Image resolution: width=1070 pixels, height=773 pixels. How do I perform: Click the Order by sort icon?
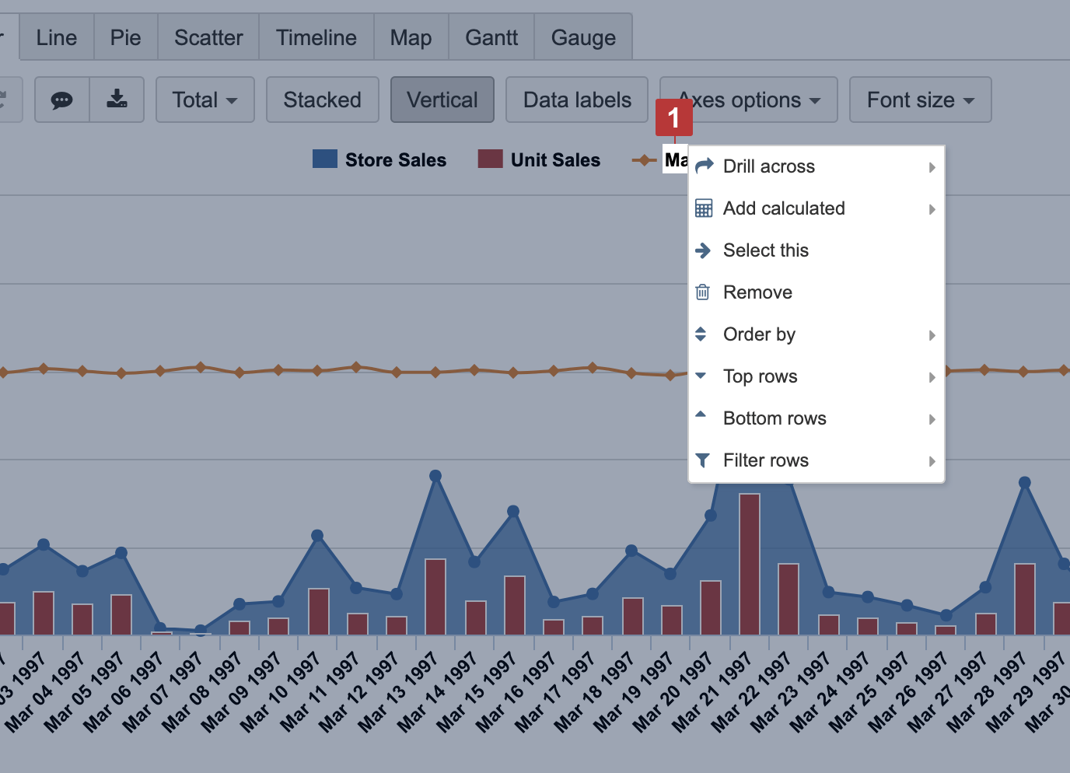click(701, 334)
